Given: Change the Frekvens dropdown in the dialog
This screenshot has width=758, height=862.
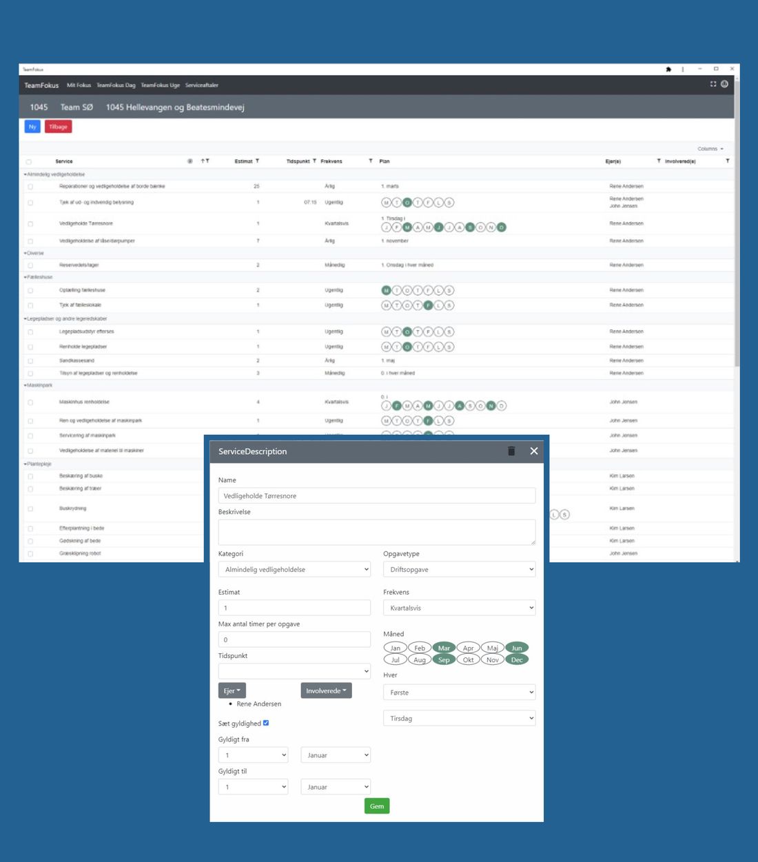Looking at the screenshot, I should pos(460,608).
